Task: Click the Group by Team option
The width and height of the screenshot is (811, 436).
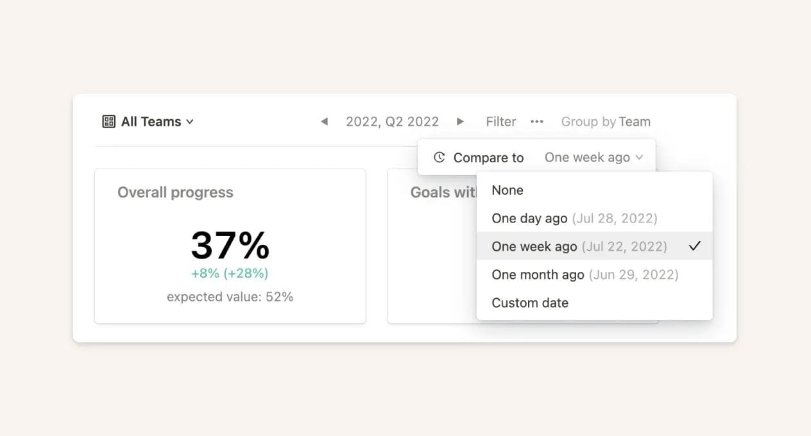Action: [x=606, y=121]
